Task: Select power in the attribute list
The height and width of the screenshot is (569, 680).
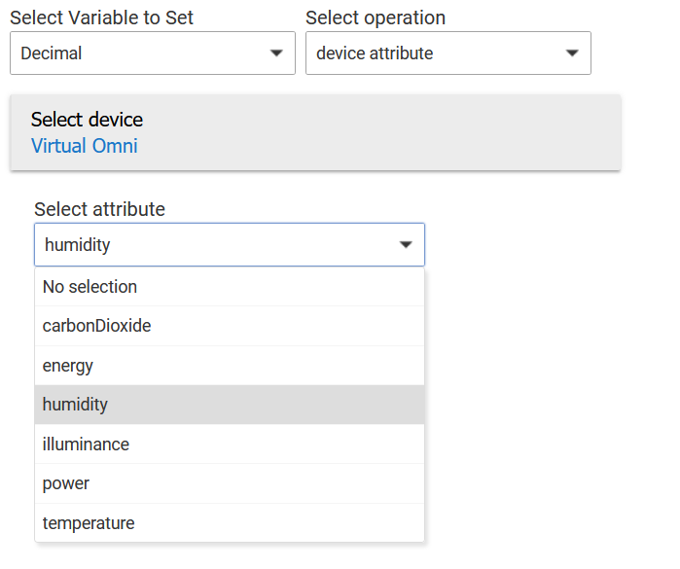Action: (x=66, y=483)
